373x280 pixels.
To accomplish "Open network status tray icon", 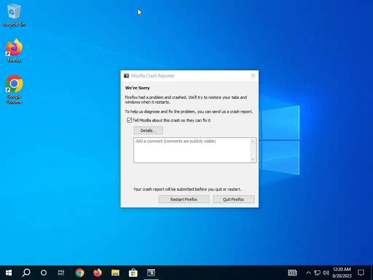I will [x=317, y=273].
